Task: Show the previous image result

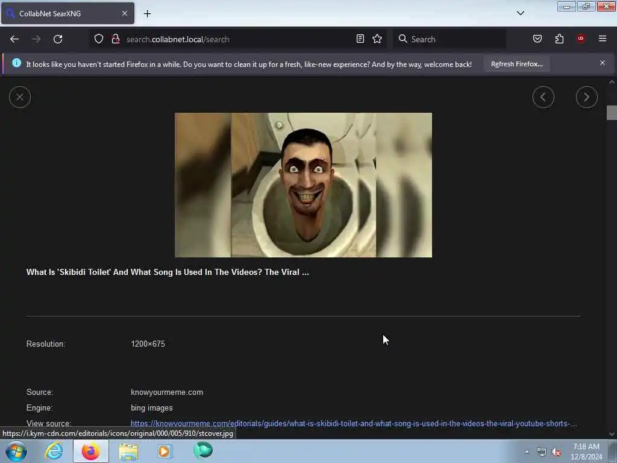Action: (x=543, y=97)
